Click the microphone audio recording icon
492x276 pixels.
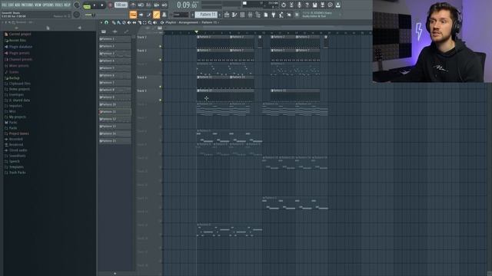click(299, 5)
